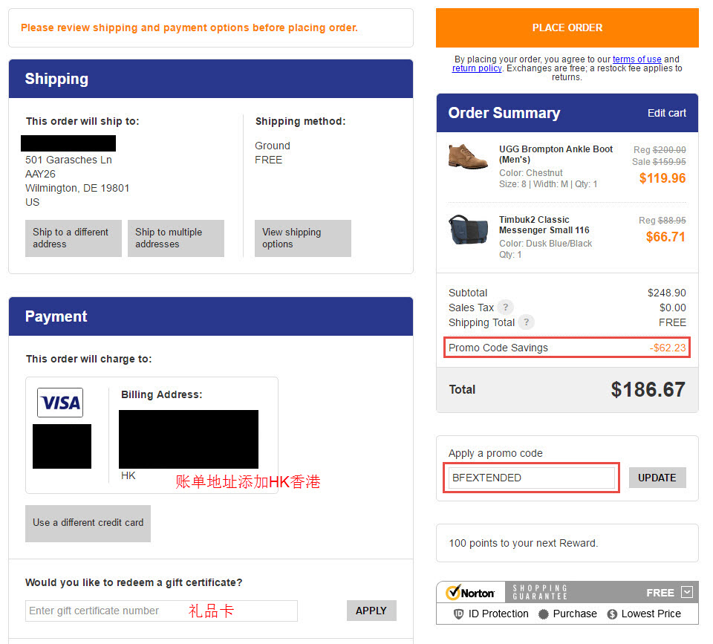Screen dimensions: 713x644
Task: Click the PLACE ORDER button
Action: point(567,27)
